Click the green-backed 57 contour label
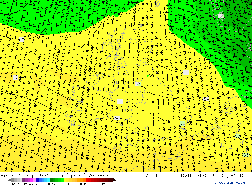 pos(182,123)
